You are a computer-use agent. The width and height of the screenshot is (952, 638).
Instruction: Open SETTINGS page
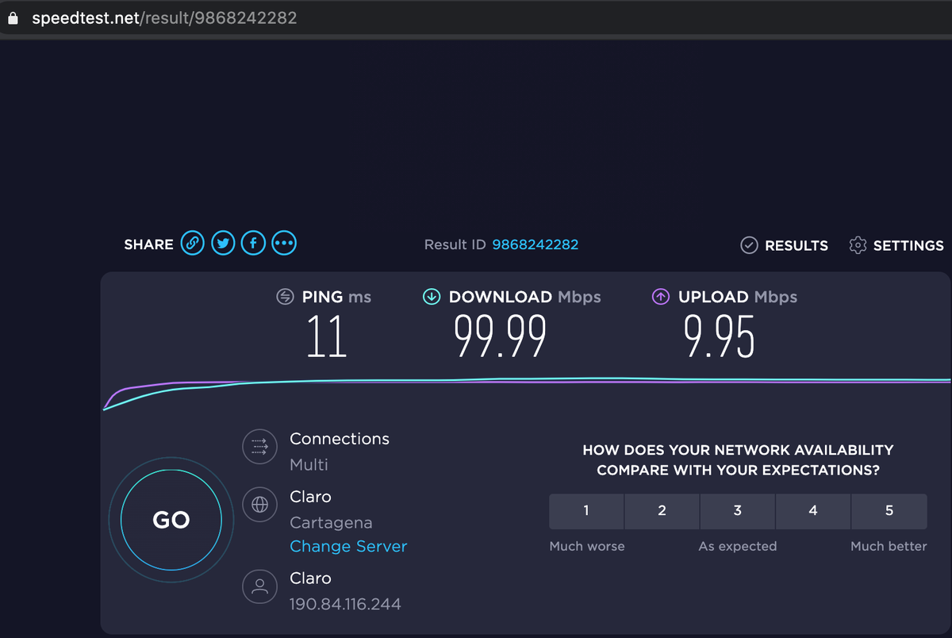coord(908,246)
